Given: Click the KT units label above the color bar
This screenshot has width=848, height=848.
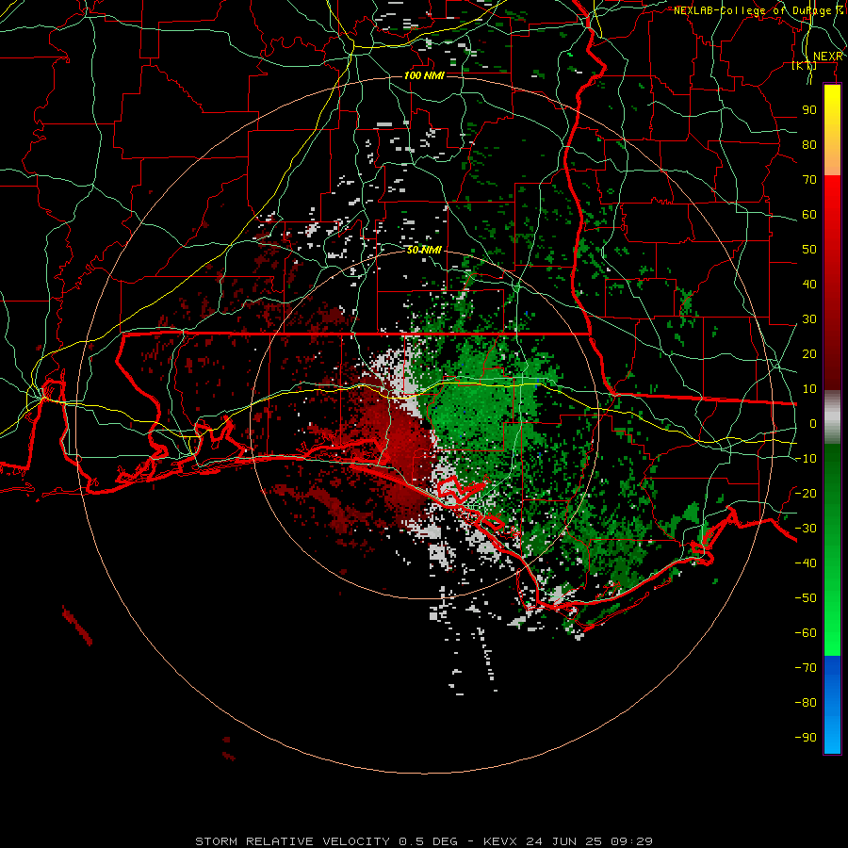Looking at the screenshot, I should pos(805,65).
